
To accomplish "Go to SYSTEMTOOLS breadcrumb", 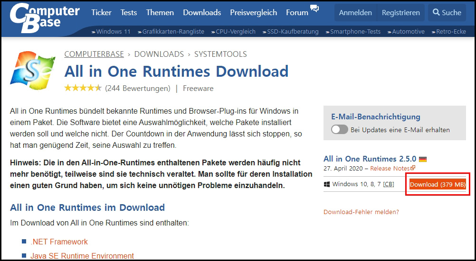I will pyautogui.click(x=221, y=54).
